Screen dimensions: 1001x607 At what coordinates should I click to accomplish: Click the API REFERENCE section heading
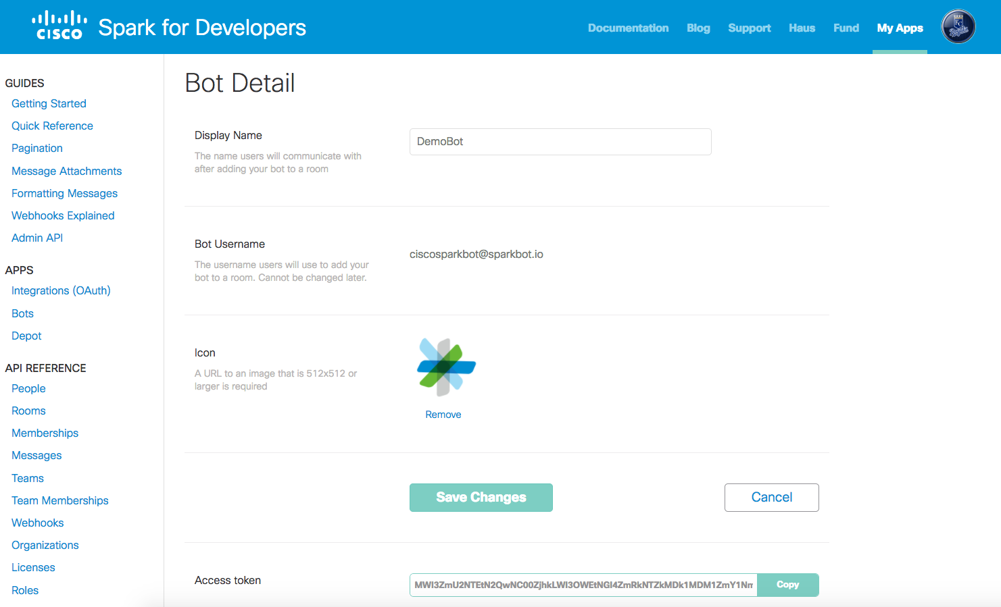pos(45,368)
